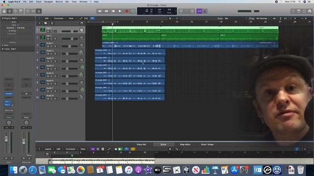Toggle the Metronome click button

pyautogui.click(x=205, y=11)
